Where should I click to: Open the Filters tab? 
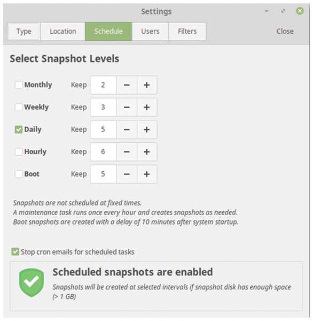tap(187, 32)
